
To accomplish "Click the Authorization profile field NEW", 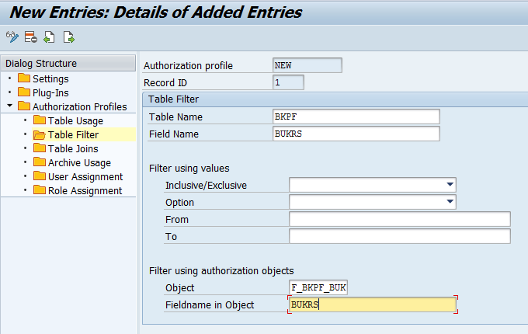I will pos(307,65).
